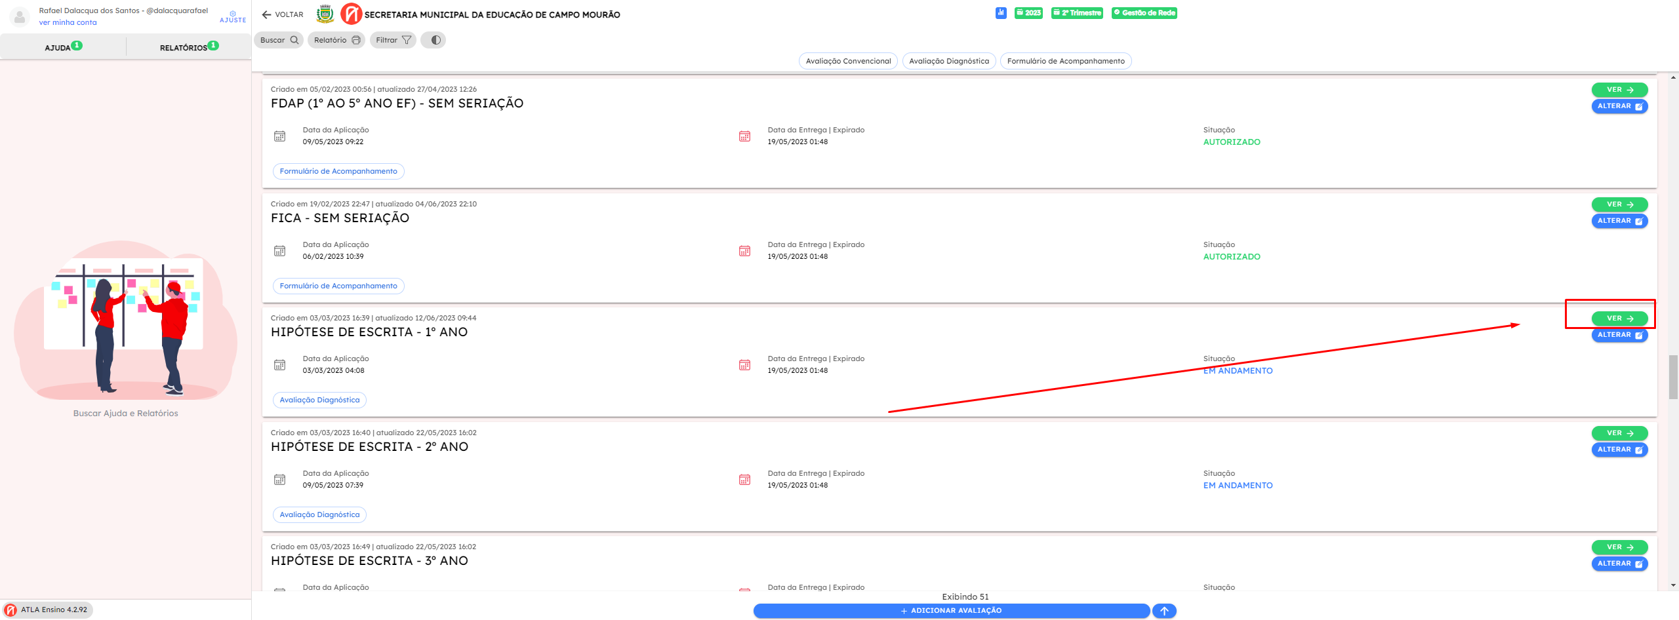Image resolution: width=1679 pixels, height=620 pixels.
Task: Click title FDAP (1º AO 5º ANO EF) - SEM SERIAÇÃO
Action: click(x=397, y=104)
